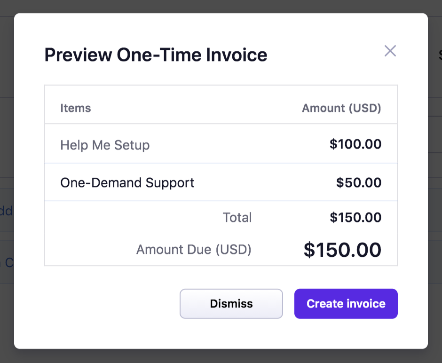Dismiss the invoice preview
This screenshot has width=442, height=363.
point(231,303)
